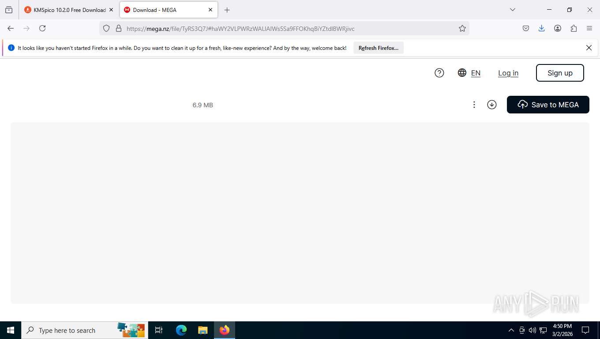Screen dimensions: 600x339
Task: Open the Windows notification center
Action: [x=585, y=330]
